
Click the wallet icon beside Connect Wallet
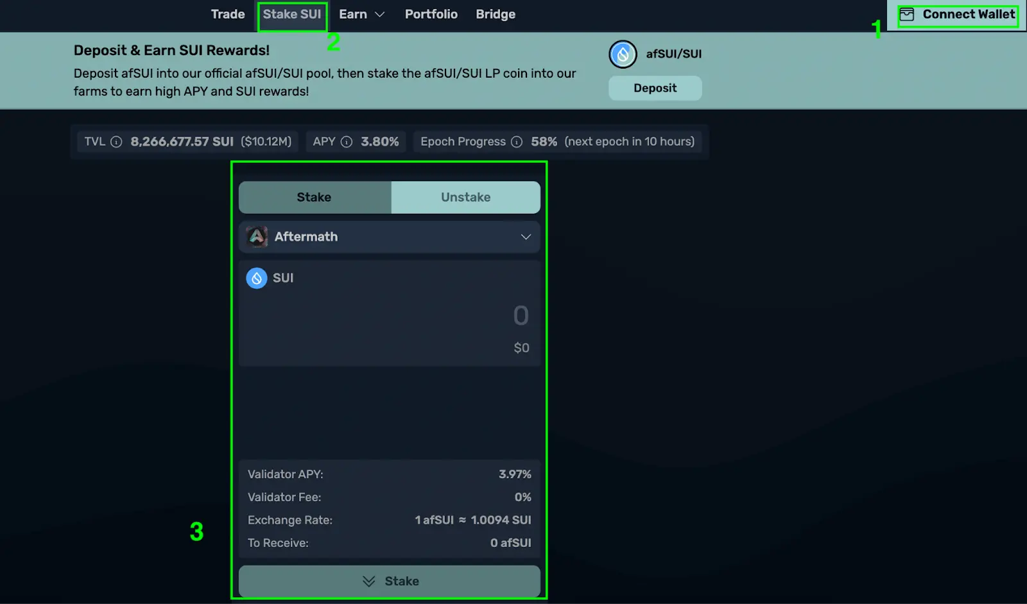point(906,14)
